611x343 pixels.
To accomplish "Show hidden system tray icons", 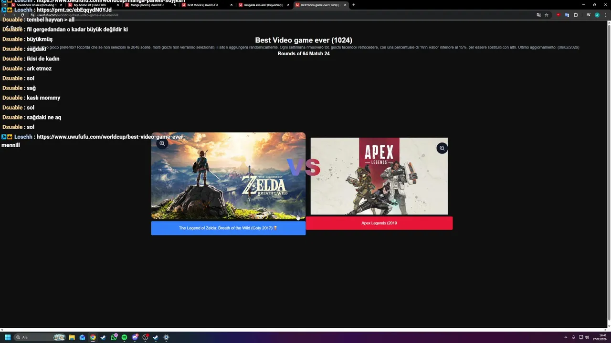I will pyautogui.click(x=566, y=337).
